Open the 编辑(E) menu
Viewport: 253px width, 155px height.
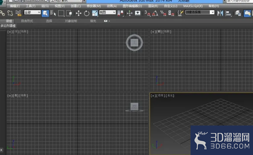click(15, 6)
